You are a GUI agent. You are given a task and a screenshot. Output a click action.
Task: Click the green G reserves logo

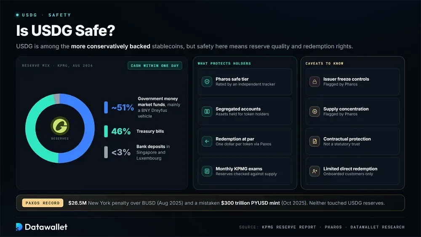pyautogui.click(x=60, y=126)
